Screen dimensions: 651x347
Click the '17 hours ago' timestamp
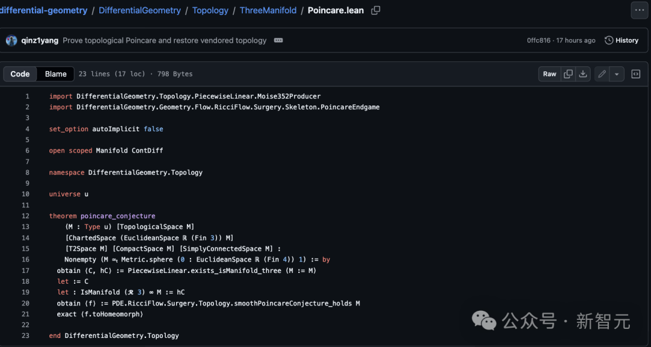pyautogui.click(x=576, y=40)
